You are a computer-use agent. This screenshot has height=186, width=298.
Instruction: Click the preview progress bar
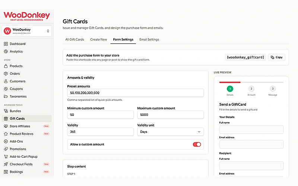coord(251,82)
